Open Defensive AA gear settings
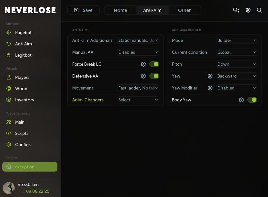 [x=144, y=76]
